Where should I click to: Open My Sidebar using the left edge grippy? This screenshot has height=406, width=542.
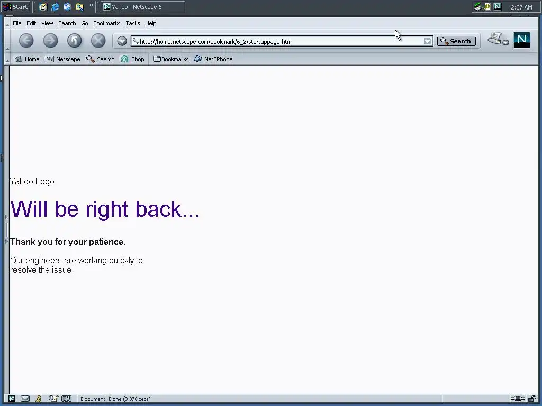[6, 229]
